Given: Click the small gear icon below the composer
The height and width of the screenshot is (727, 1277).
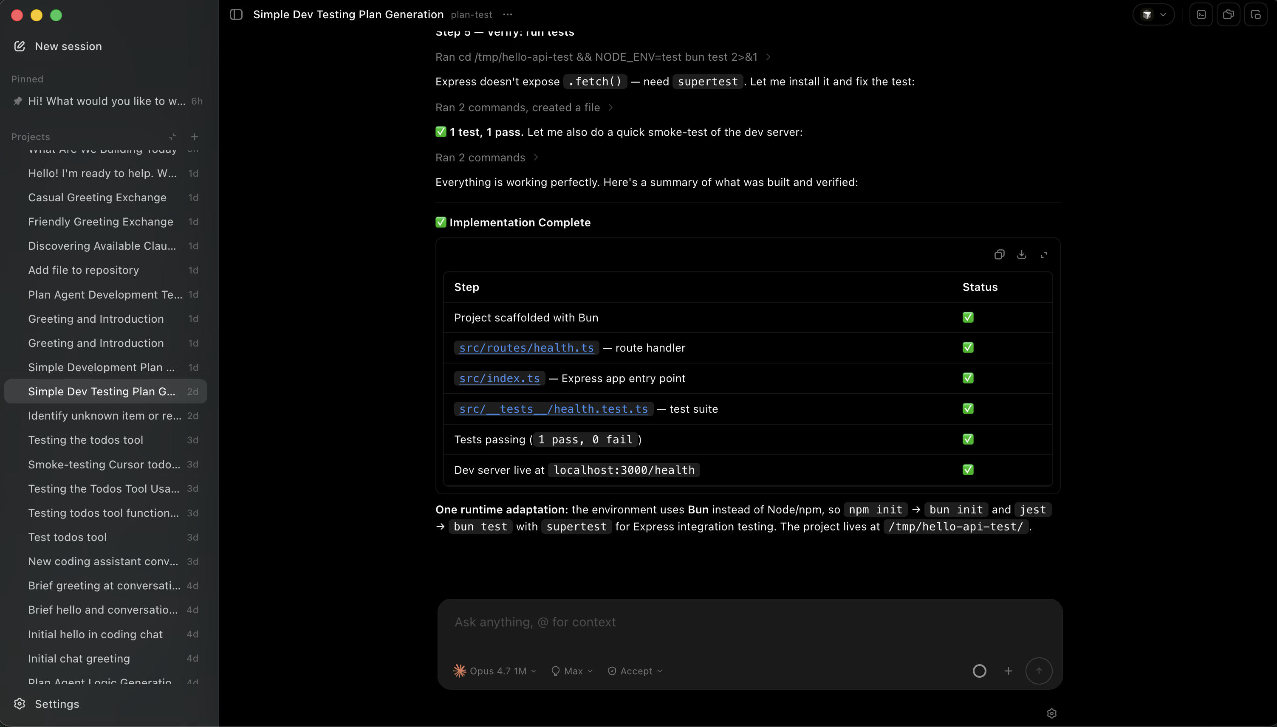Looking at the screenshot, I should (1052, 713).
